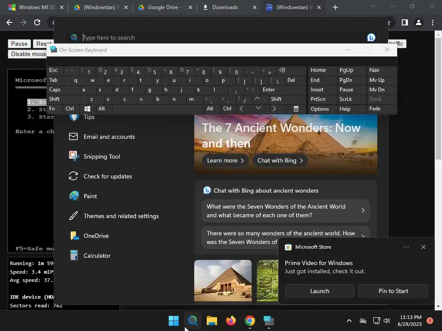442x331 pixels.
Task: Open Themes and related settings
Action: click(121, 216)
